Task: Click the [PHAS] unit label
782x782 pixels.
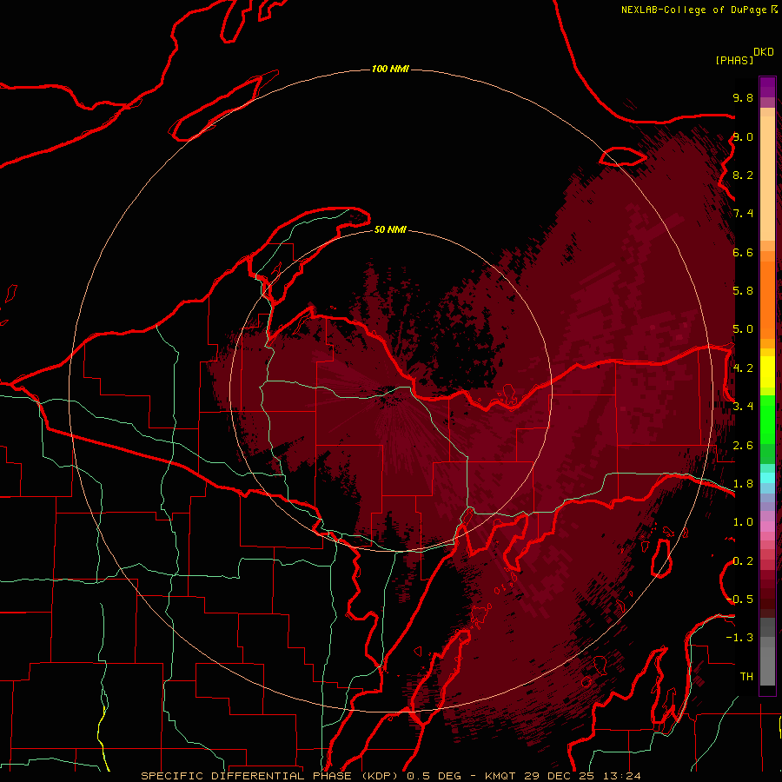Action: click(734, 60)
